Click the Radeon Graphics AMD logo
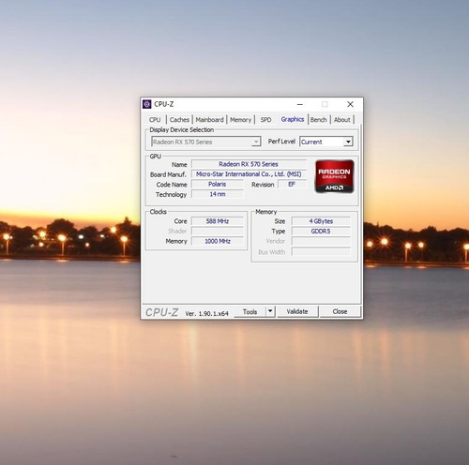 pyautogui.click(x=334, y=176)
